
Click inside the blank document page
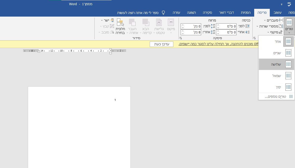pos(79,127)
